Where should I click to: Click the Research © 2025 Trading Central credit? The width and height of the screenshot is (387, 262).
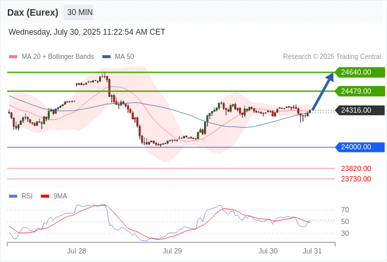(332, 57)
